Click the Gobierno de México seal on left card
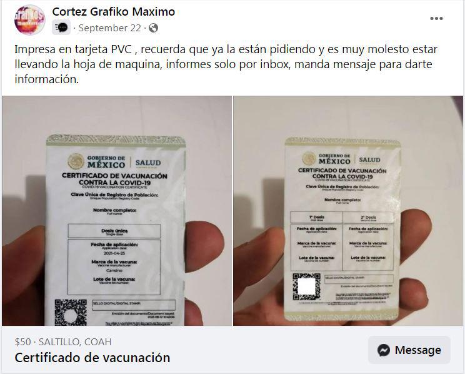465x374 pixels. [x=76, y=161]
